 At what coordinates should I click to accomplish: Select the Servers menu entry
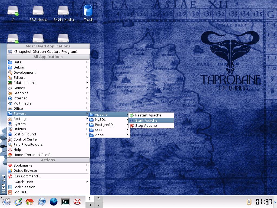48,113
